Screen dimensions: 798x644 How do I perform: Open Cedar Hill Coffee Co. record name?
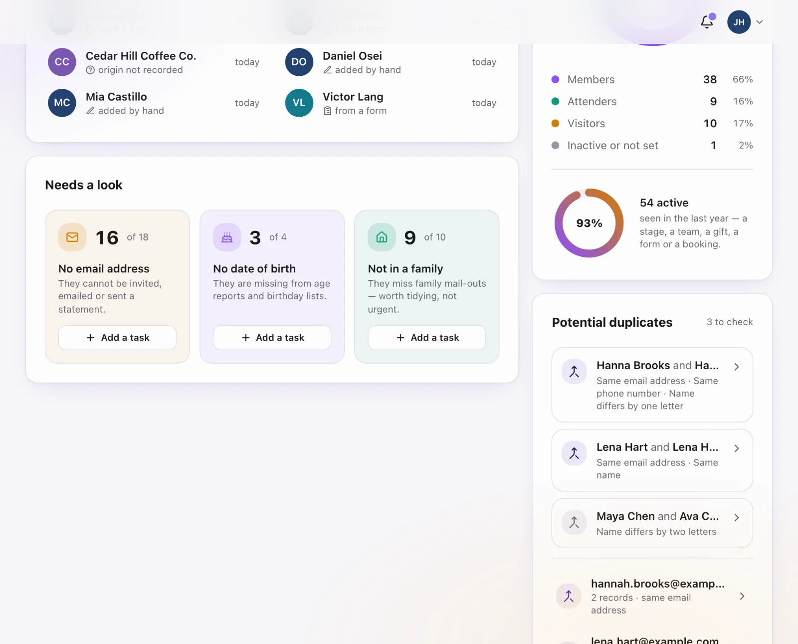pos(141,56)
